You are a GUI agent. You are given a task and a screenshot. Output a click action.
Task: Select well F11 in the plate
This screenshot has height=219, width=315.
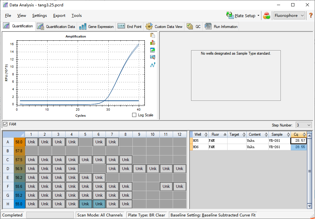tap(166, 186)
